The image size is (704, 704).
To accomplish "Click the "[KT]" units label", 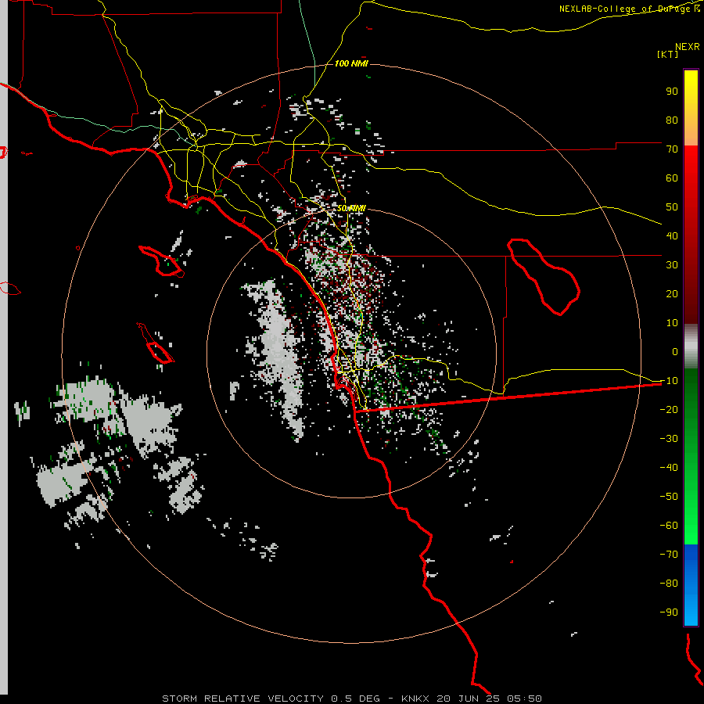I will [x=668, y=54].
